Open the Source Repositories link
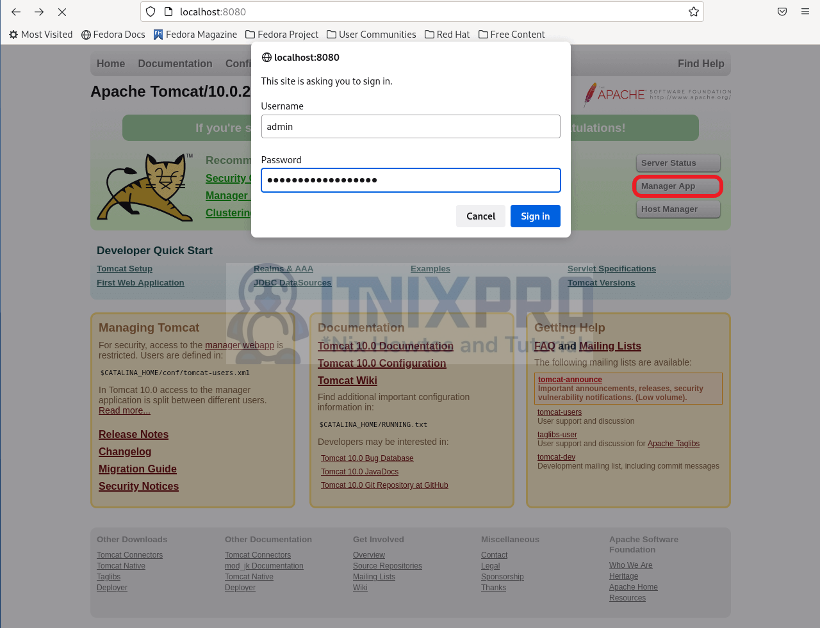The image size is (820, 628). 388,566
